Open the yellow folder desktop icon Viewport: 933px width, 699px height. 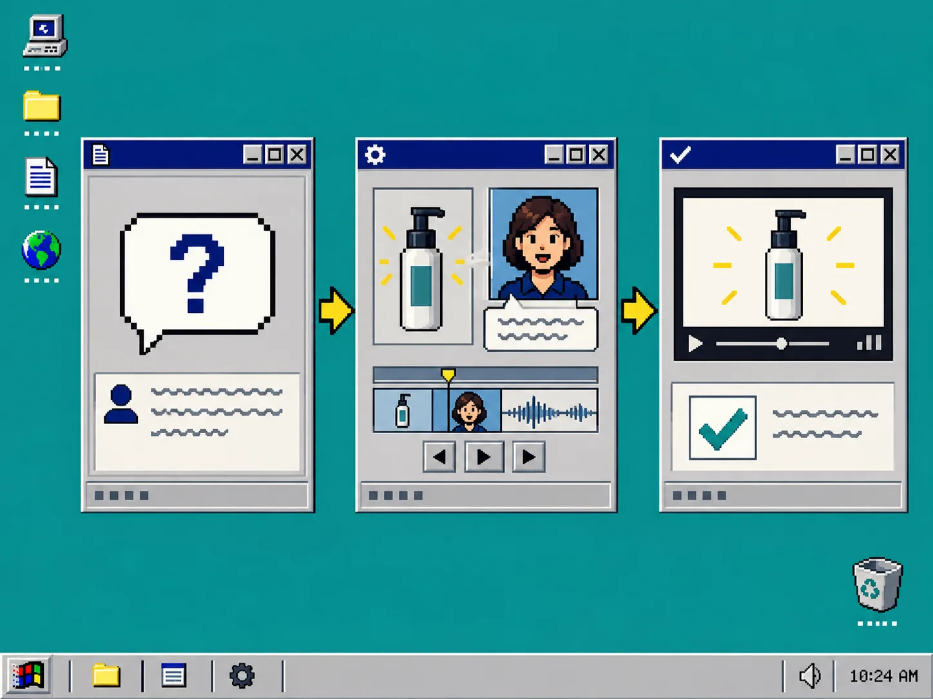coord(42,106)
